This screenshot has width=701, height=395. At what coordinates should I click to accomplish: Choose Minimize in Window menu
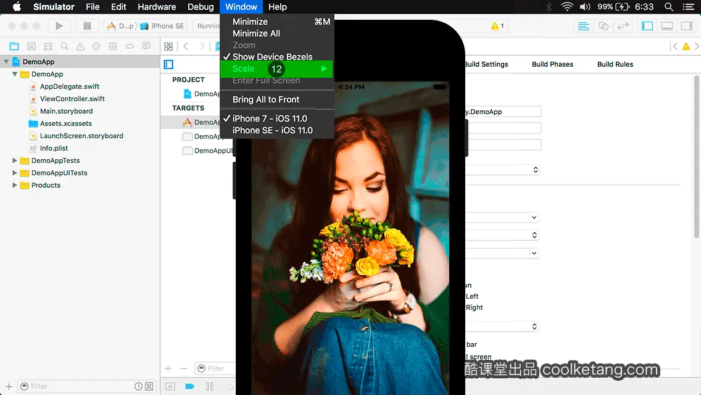[277, 22]
